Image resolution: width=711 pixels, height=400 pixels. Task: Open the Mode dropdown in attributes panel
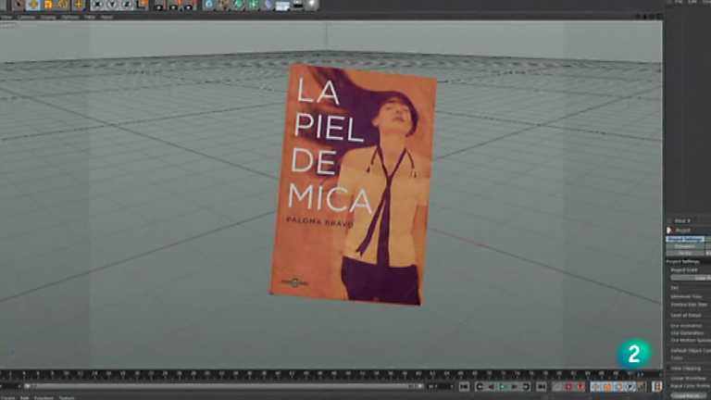pos(680,220)
